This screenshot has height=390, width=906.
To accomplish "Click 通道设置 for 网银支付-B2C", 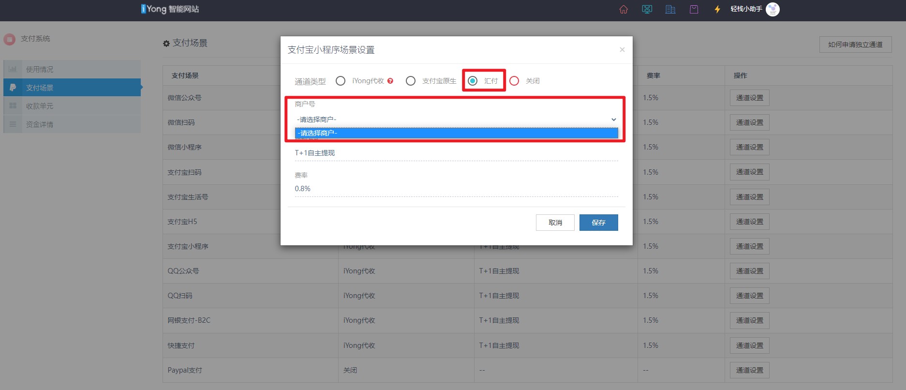I will point(750,320).
